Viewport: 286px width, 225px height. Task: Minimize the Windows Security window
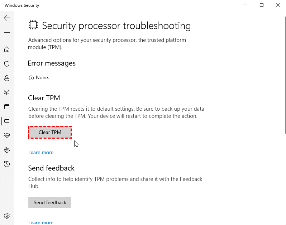pyautogui.click(x=245, y=5)
